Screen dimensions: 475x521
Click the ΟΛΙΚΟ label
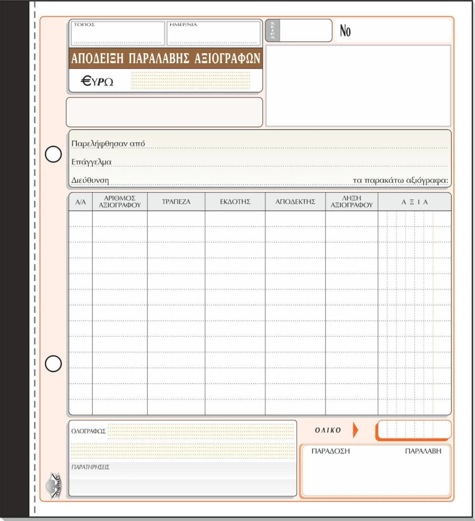point(328,430)
